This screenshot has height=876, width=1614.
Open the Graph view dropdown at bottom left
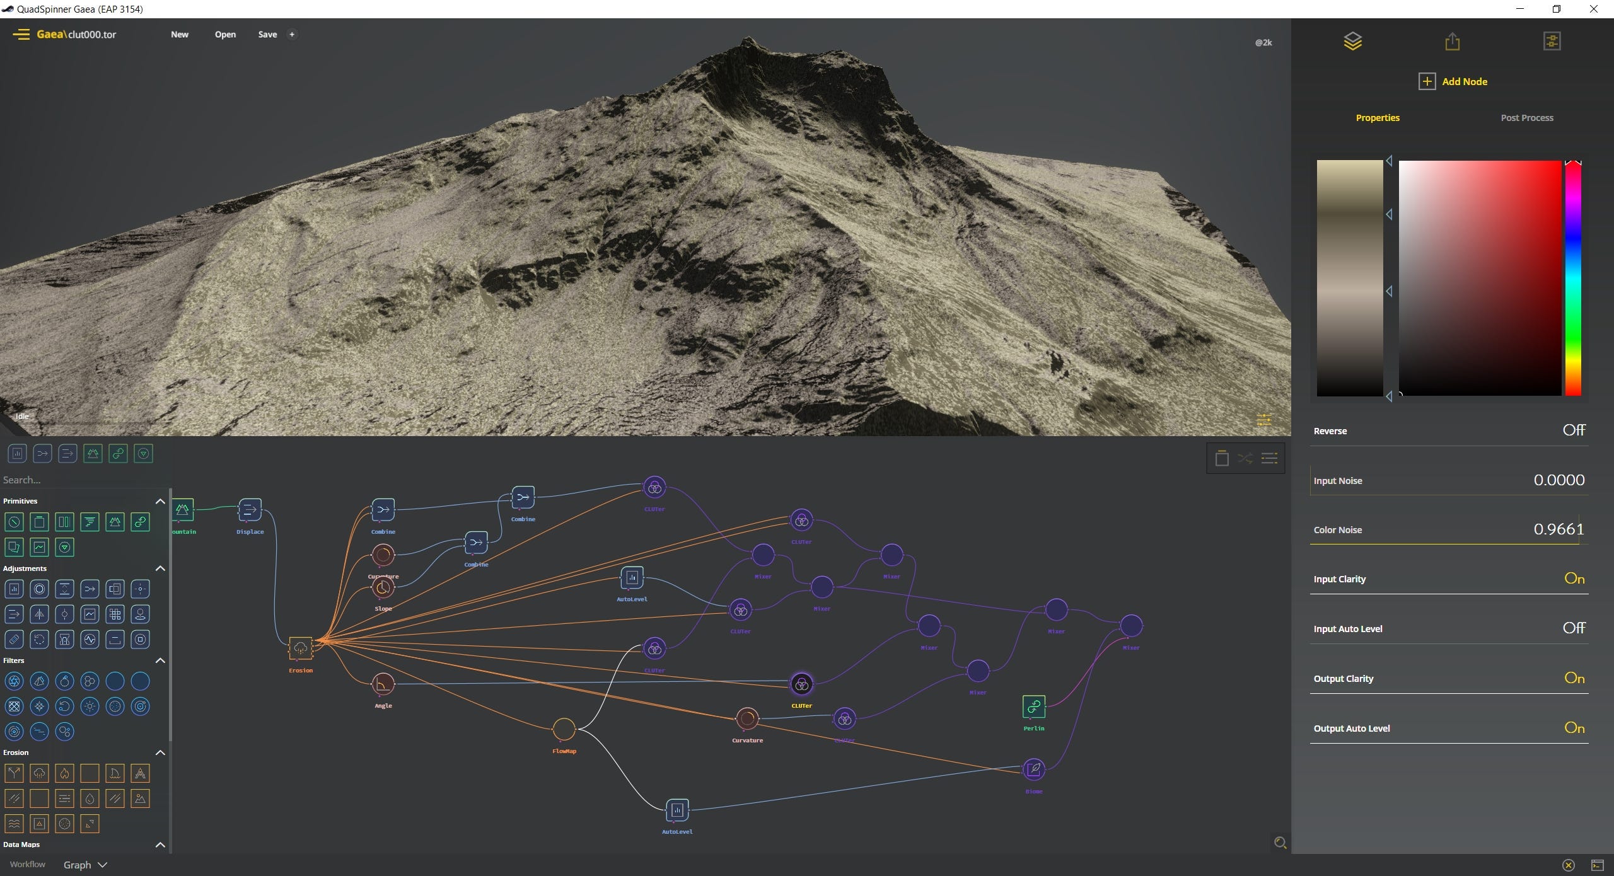point(84,864)
